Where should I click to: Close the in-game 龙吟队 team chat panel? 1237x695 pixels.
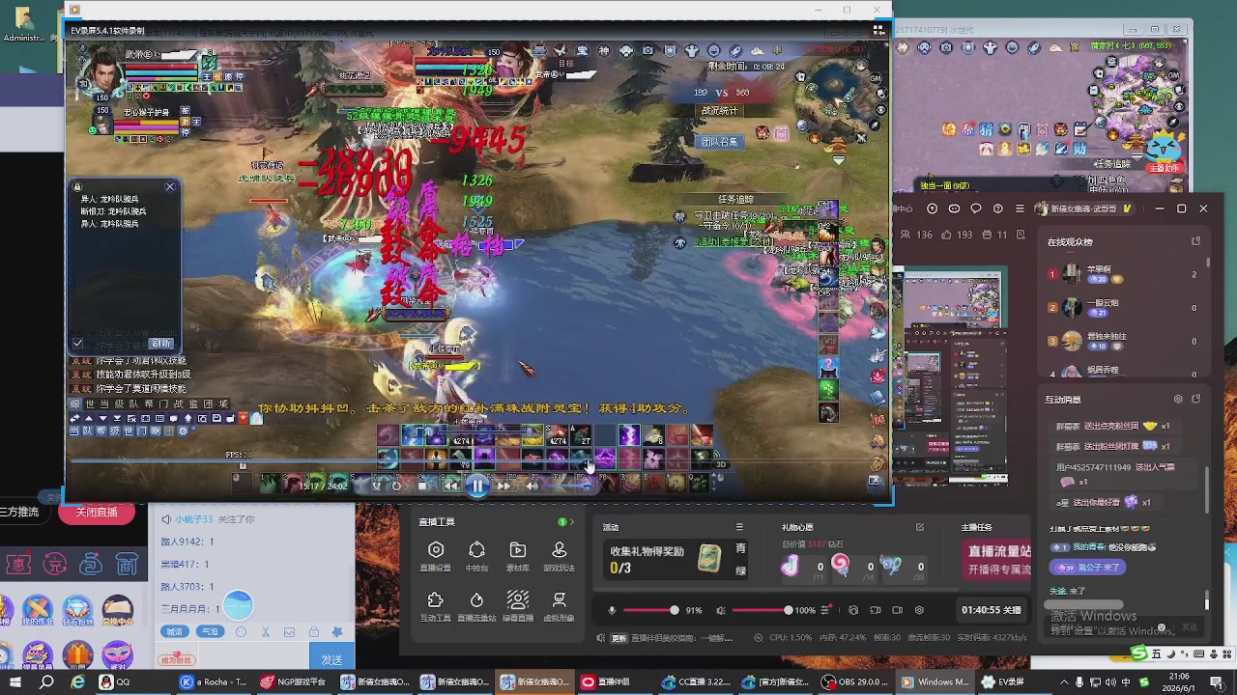click(x=170, y=186)
